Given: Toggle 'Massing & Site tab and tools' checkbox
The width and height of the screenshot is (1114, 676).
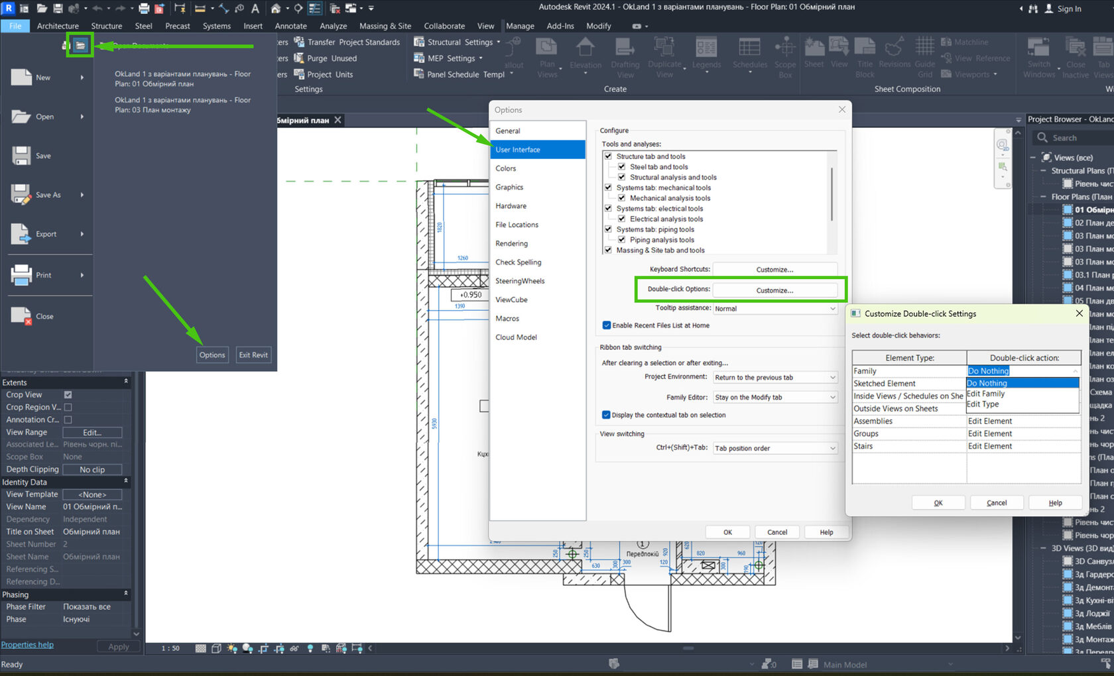Looking at the screenshot, I should tap(608, 250).
